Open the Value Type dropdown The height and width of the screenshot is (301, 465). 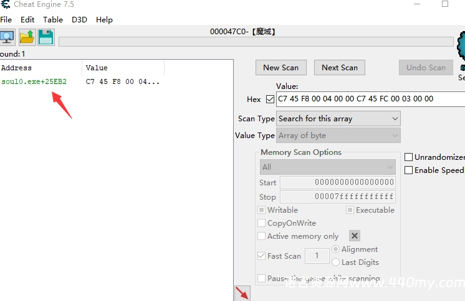click(338, 135)
